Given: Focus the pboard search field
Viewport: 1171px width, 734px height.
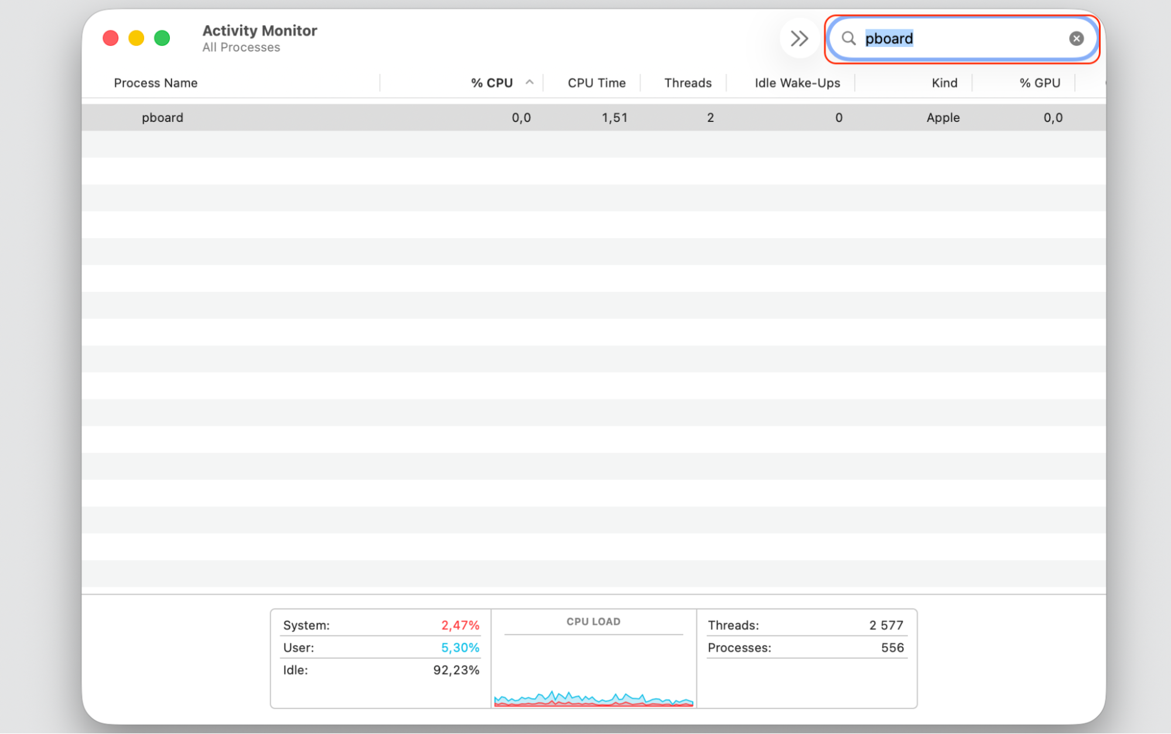Looking at the screenshot, I should [x=962, y=39].
